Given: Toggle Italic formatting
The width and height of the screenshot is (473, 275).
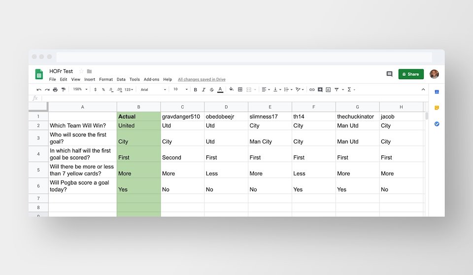Looking at the screenshot, I should click(x=203, y=90).
